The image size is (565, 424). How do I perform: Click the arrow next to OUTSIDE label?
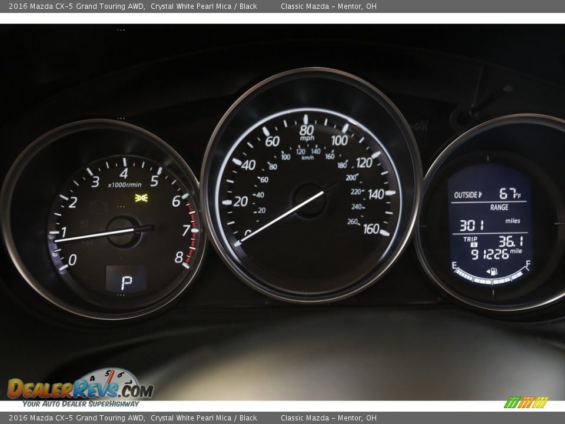480,194
